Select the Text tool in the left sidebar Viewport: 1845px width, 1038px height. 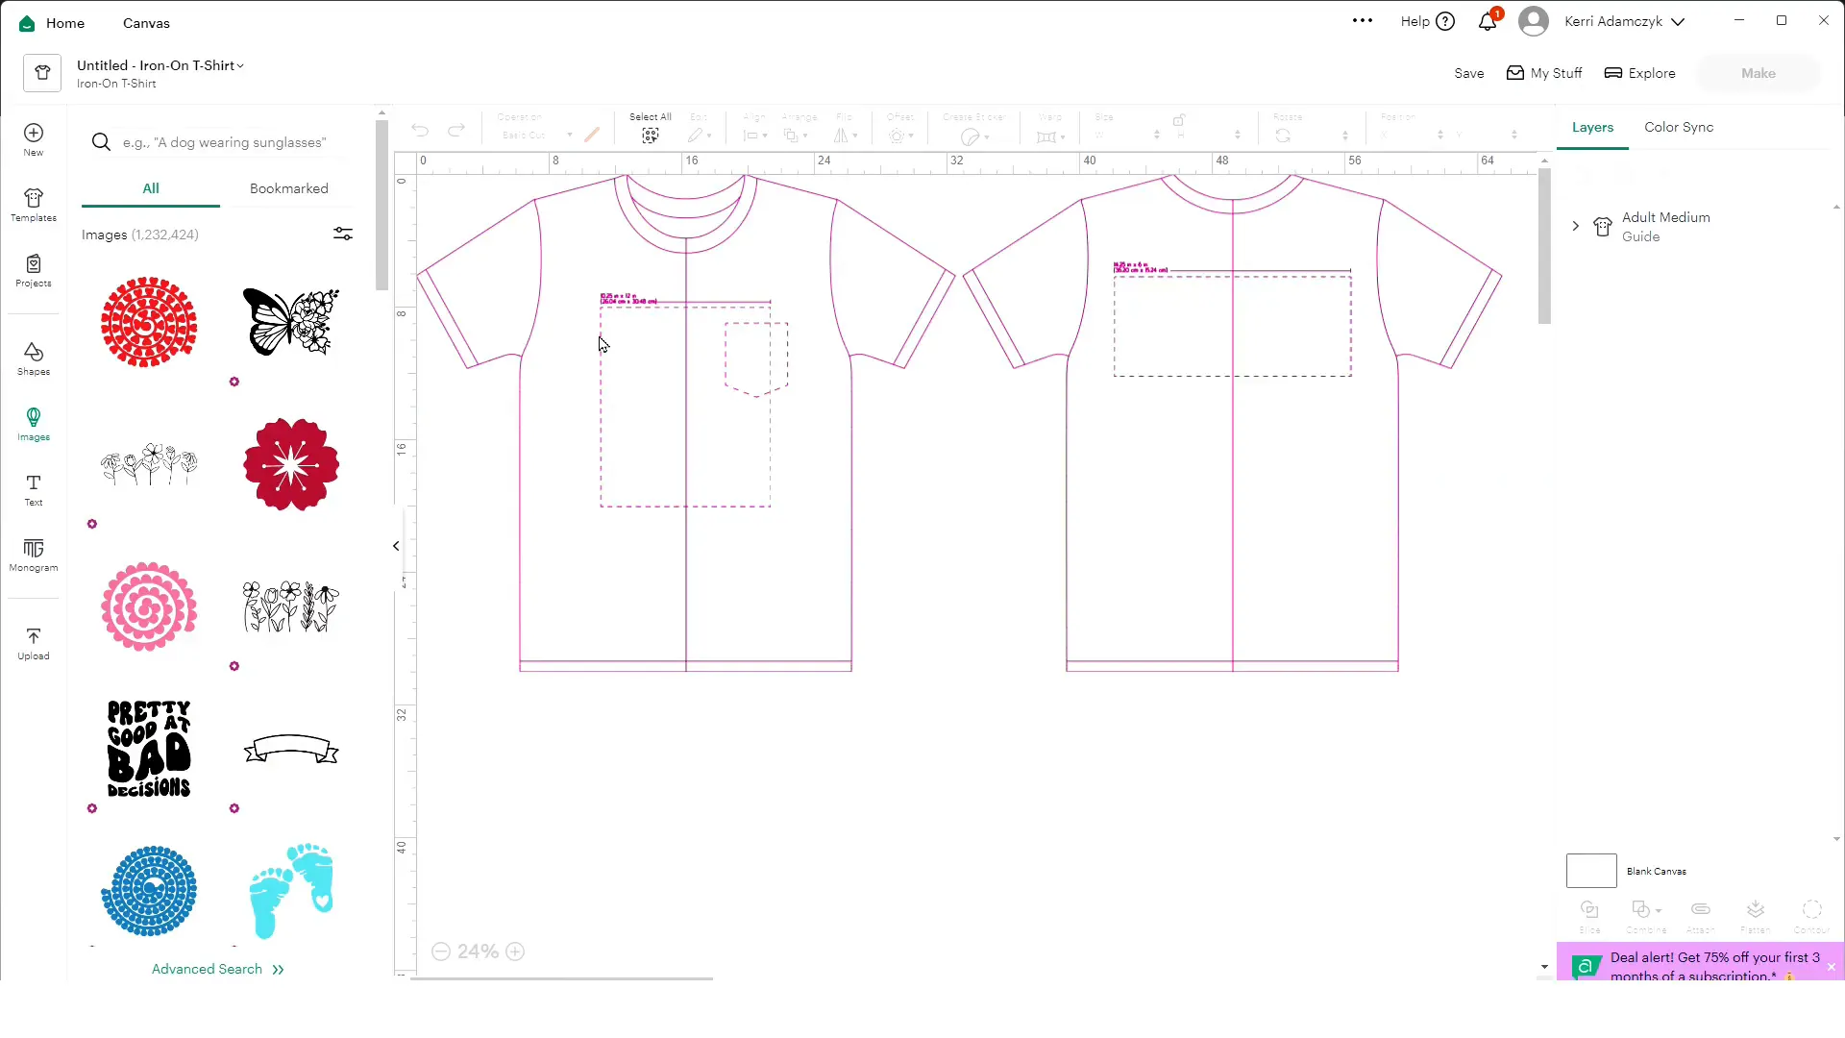click(x=34, y=491)
